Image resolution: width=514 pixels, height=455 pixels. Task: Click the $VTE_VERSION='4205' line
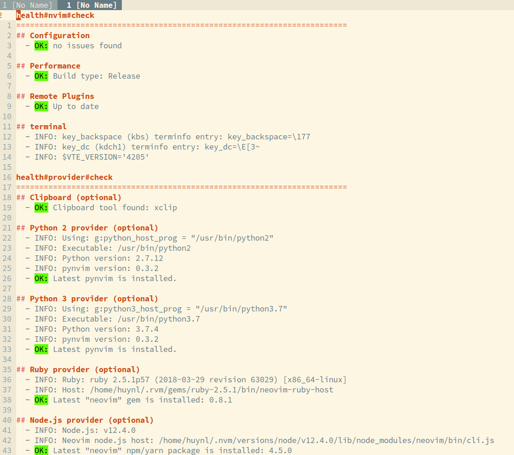click(87, 157)
